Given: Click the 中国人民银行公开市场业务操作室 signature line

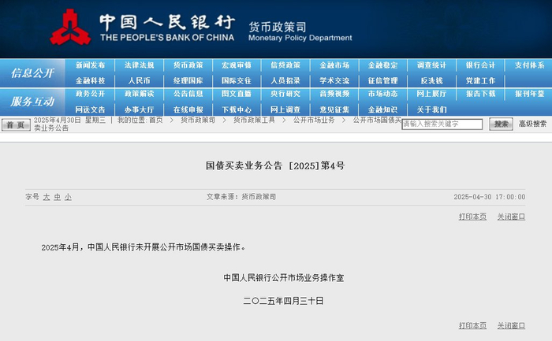Looking at the screenshot, I should [x=284, y=278].
